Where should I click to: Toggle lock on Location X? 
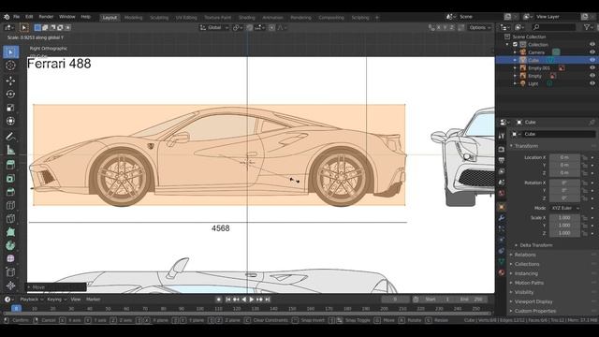pyautogui.click(x=584, y=157)
